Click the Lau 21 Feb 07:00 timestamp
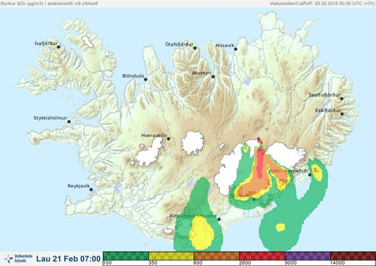Image resolution: width=376 pixels, height=266 pixels. 68,258
